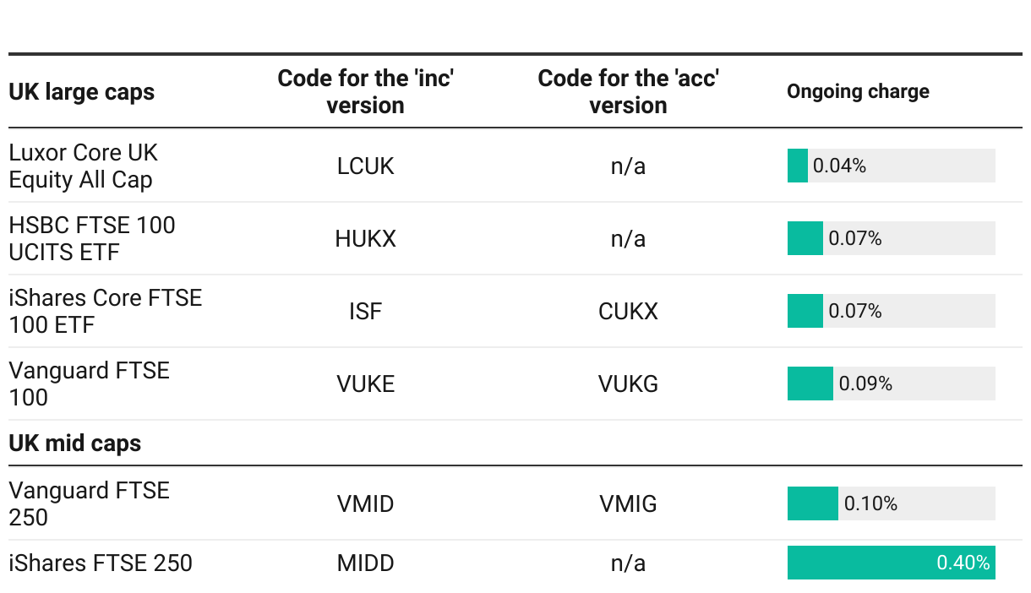Click the HUKX ticker code

coord(365,238)
